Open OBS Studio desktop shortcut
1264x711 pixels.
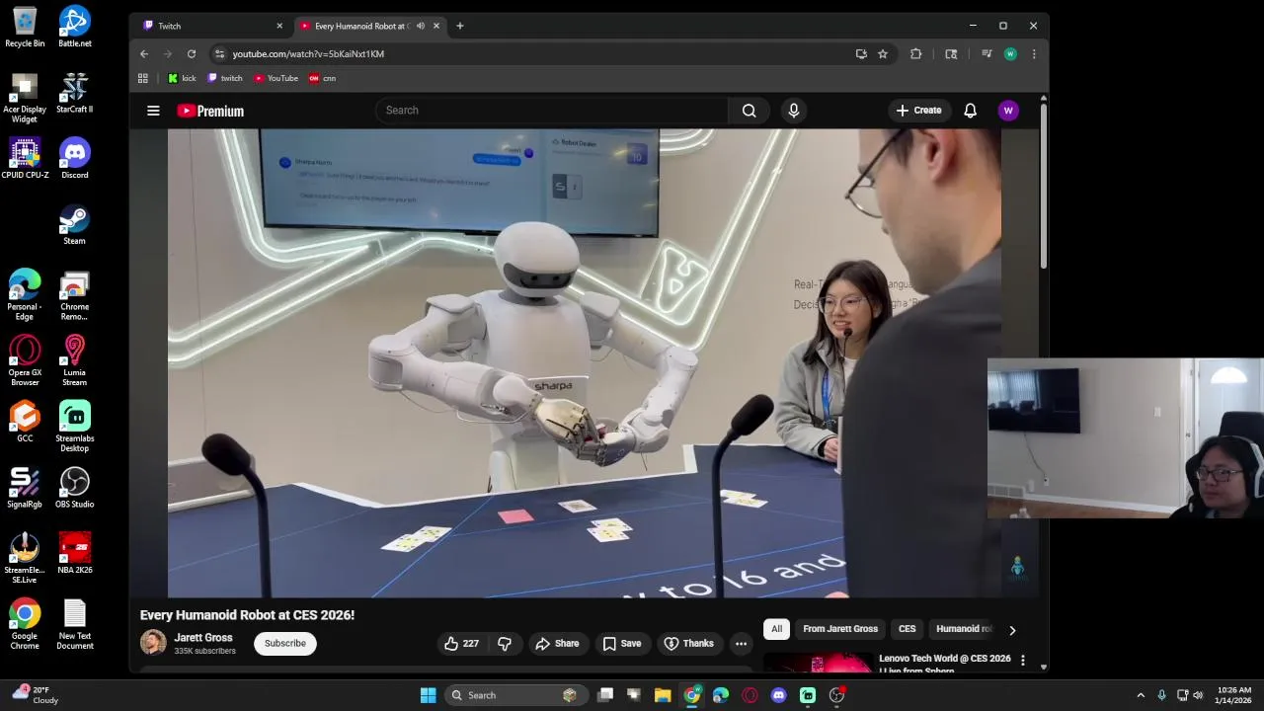click(74, 488)
